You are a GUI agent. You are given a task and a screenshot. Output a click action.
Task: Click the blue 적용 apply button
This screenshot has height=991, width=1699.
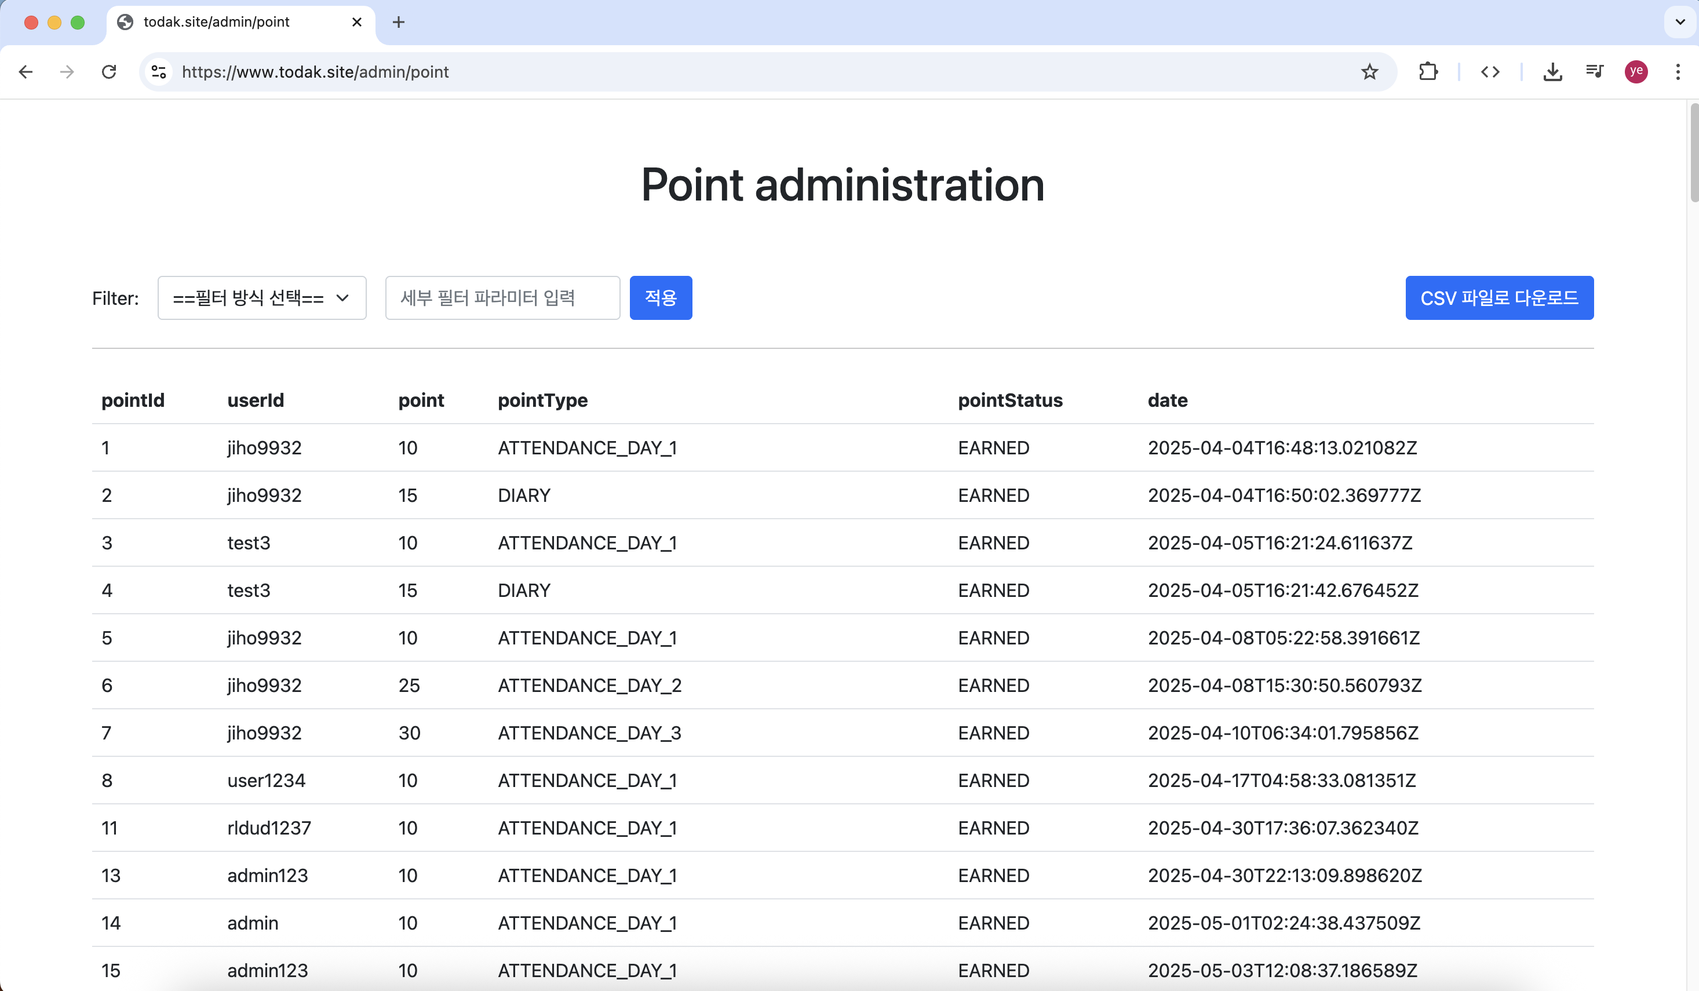coord(660,297)
